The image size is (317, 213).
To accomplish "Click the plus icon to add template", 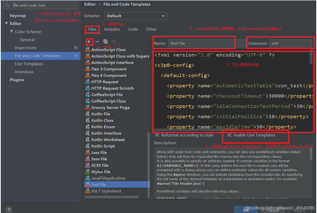I will click(x=89, y=41).
